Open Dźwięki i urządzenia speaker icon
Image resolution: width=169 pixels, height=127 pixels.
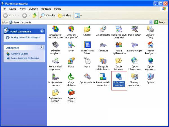pos(55,45)
